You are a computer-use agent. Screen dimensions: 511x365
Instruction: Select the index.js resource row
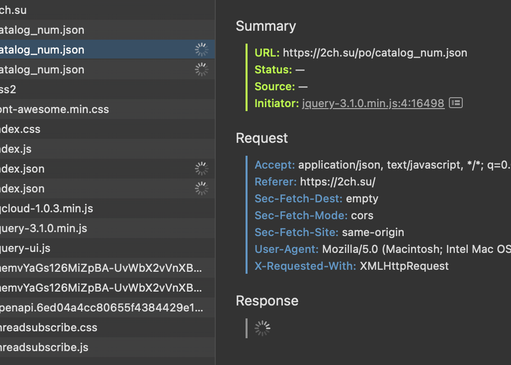coord(16,149)
